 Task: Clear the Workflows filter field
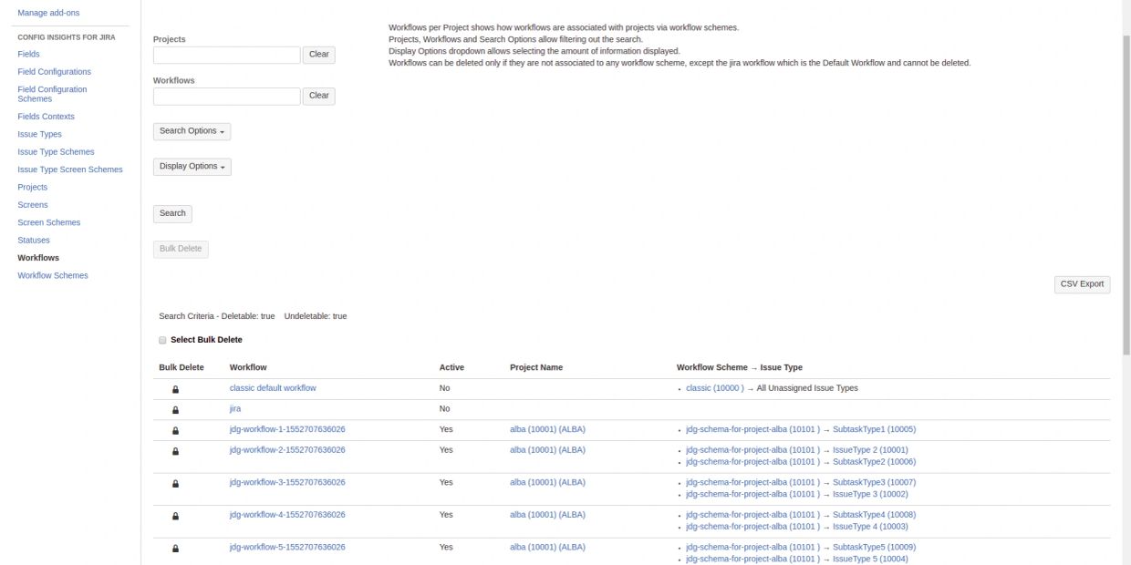click(319, 96)
